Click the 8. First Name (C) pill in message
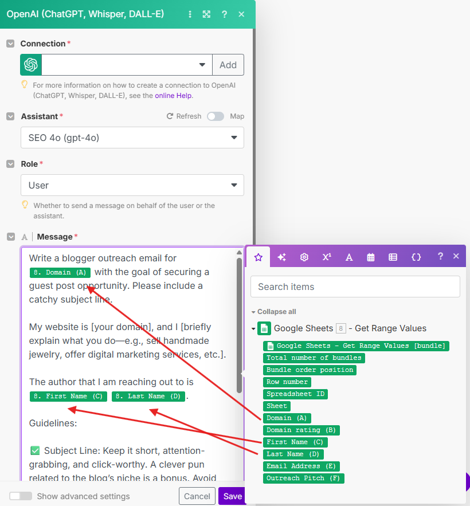 (68, 397)
